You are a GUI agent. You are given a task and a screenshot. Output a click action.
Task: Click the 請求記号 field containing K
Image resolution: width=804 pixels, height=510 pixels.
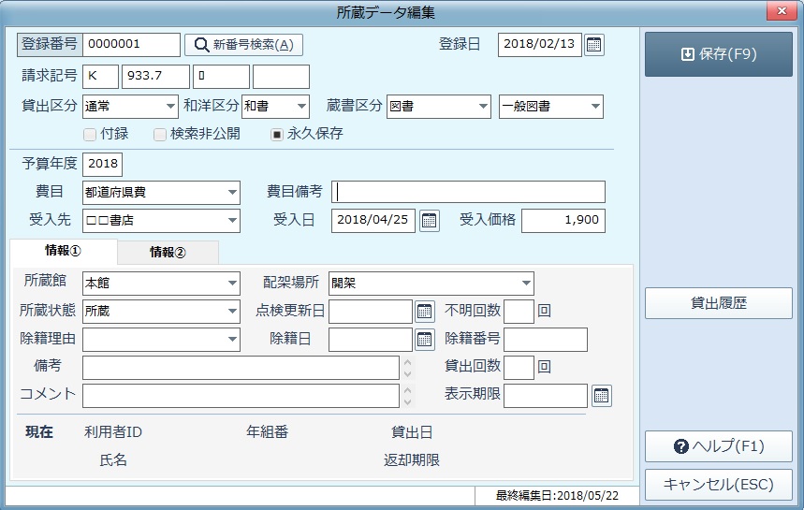click(x=100, y=77)
